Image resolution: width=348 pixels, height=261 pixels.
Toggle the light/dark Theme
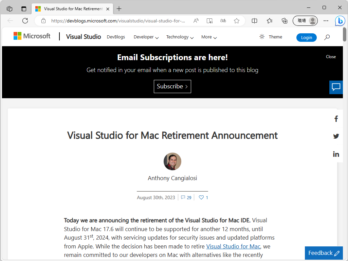[x=271, y=37]
